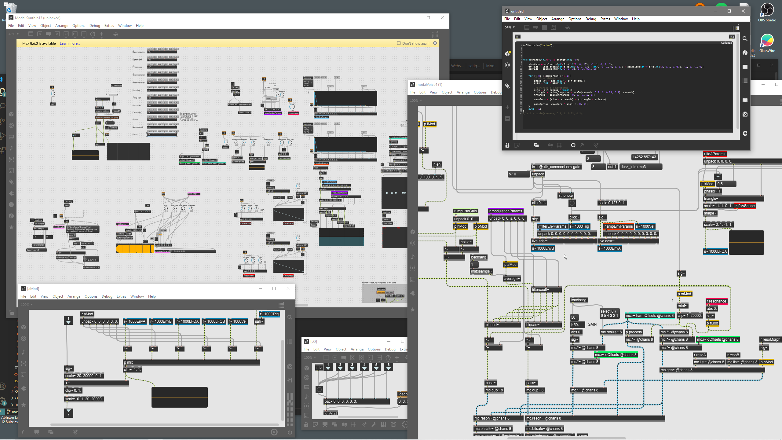
Task: Launch OBS Studio from the desktop
Action: coord(767,12)
